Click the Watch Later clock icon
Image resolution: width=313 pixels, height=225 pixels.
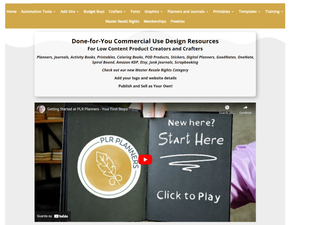point(227,108)
